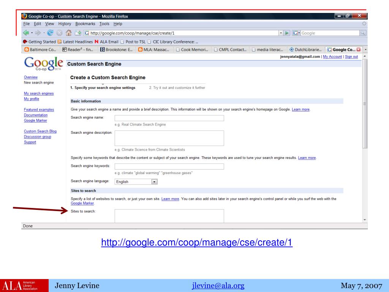Viewport: 389px width, 292px height.
Task: Switch to the media literac... tab
Action: click(268, 50)
